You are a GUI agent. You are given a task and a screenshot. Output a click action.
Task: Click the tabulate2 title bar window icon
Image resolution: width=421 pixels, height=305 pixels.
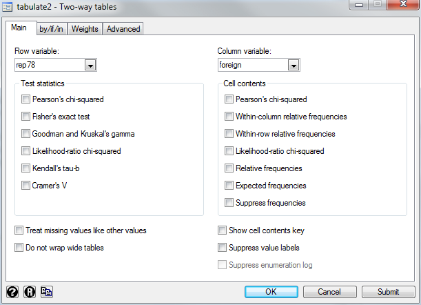pyautogui.click(x=7, y=7)
